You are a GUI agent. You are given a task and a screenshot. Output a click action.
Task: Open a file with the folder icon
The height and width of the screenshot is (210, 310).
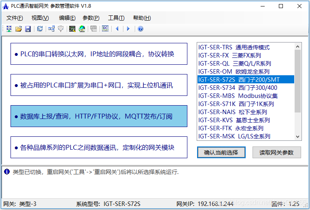pos(18,29)
